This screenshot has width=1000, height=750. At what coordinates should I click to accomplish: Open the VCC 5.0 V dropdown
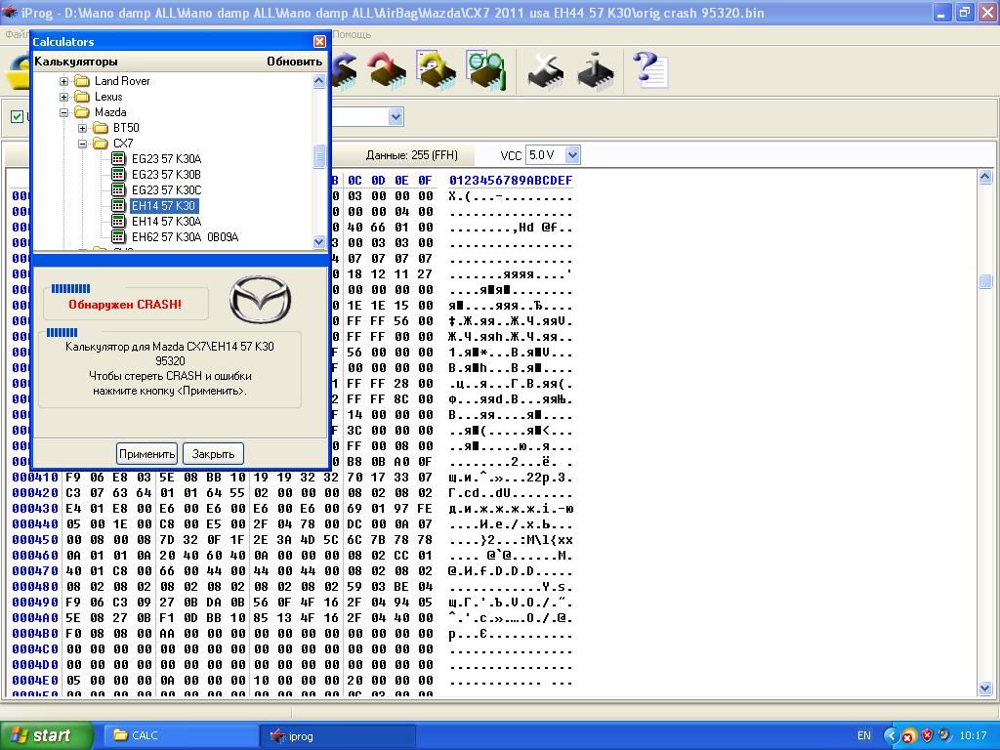click(572, 155)
